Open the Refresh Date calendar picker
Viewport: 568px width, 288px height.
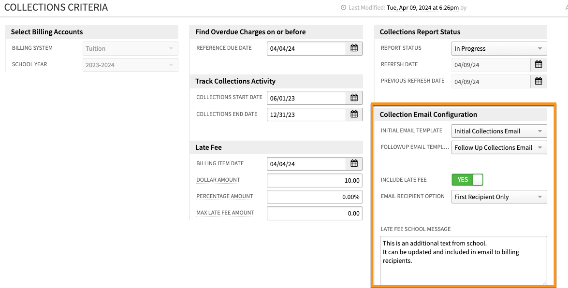coord(539,64)
